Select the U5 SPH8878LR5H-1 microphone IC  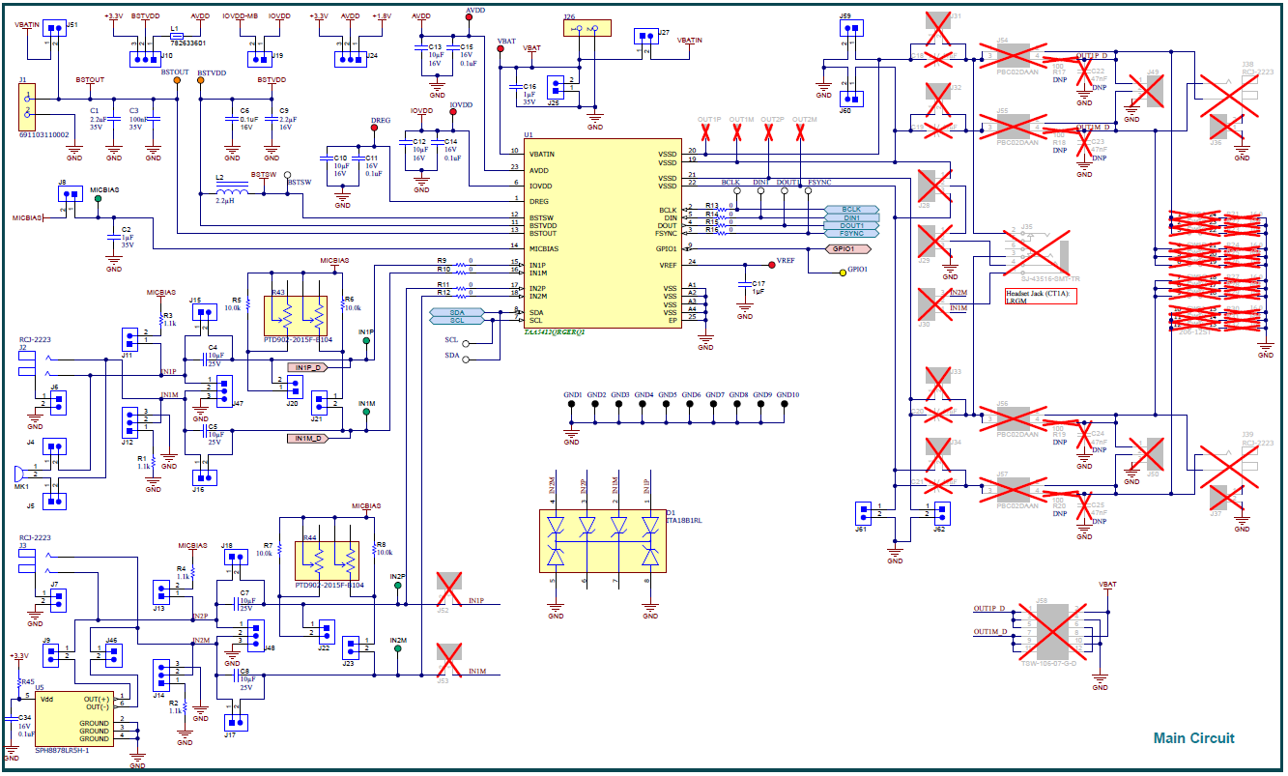73,718
